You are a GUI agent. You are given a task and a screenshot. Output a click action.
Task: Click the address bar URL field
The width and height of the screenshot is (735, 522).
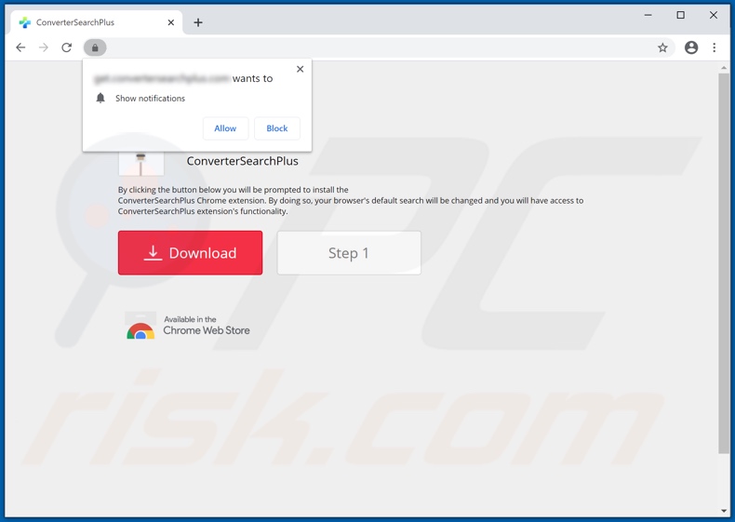coord(372,47)
